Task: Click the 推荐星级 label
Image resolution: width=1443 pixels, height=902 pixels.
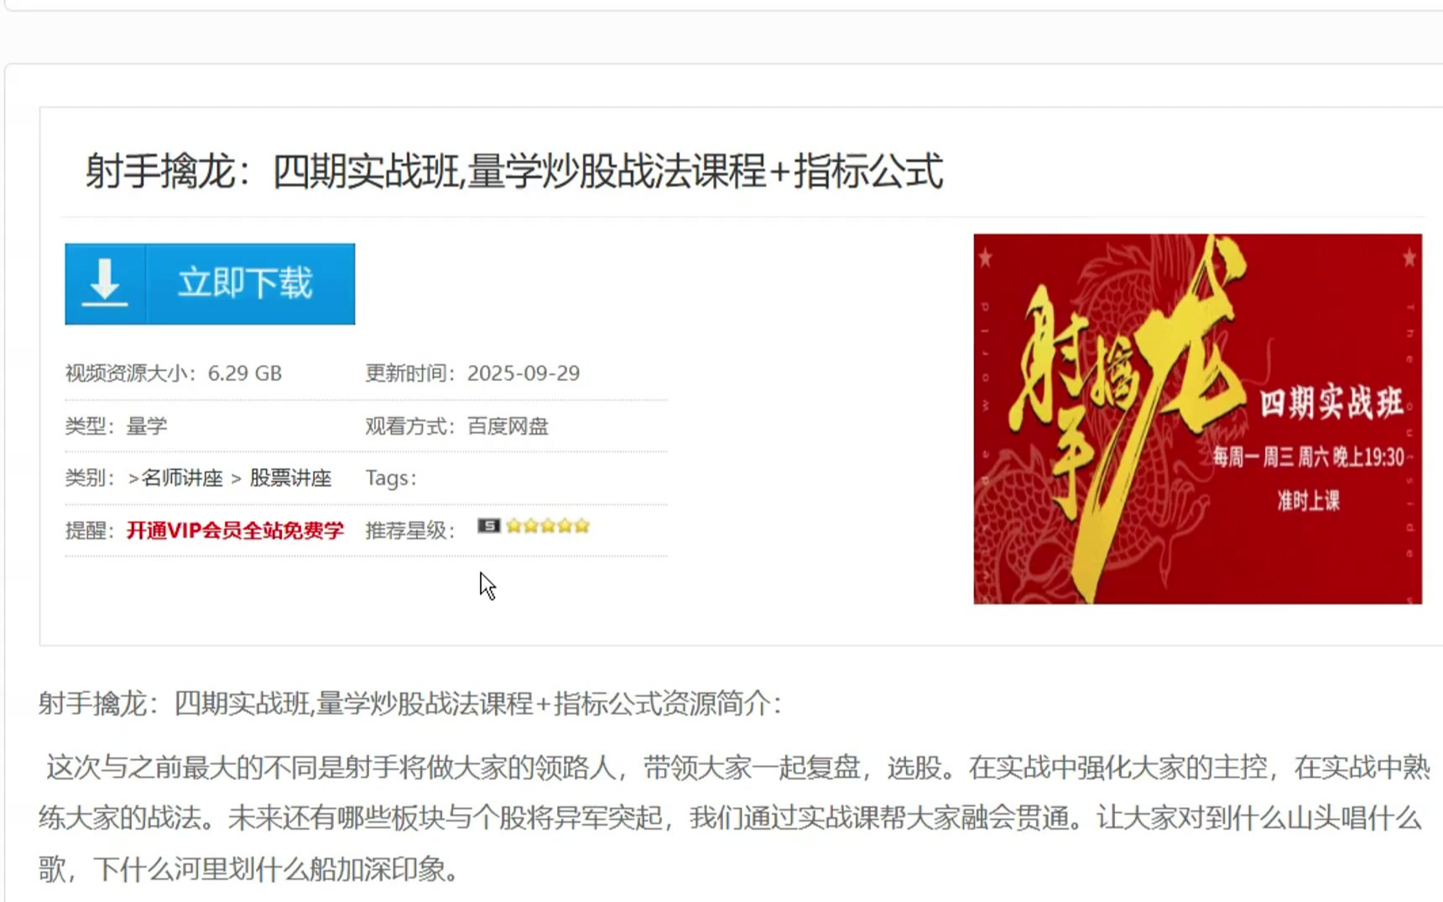Action: tap(410, 530)
